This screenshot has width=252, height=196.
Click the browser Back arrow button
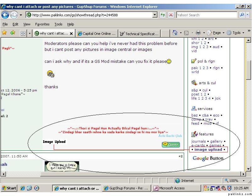6,15
